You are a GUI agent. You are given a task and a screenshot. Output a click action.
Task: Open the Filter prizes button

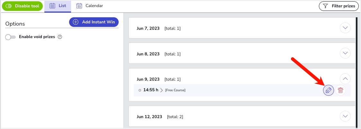click(338, 6)
